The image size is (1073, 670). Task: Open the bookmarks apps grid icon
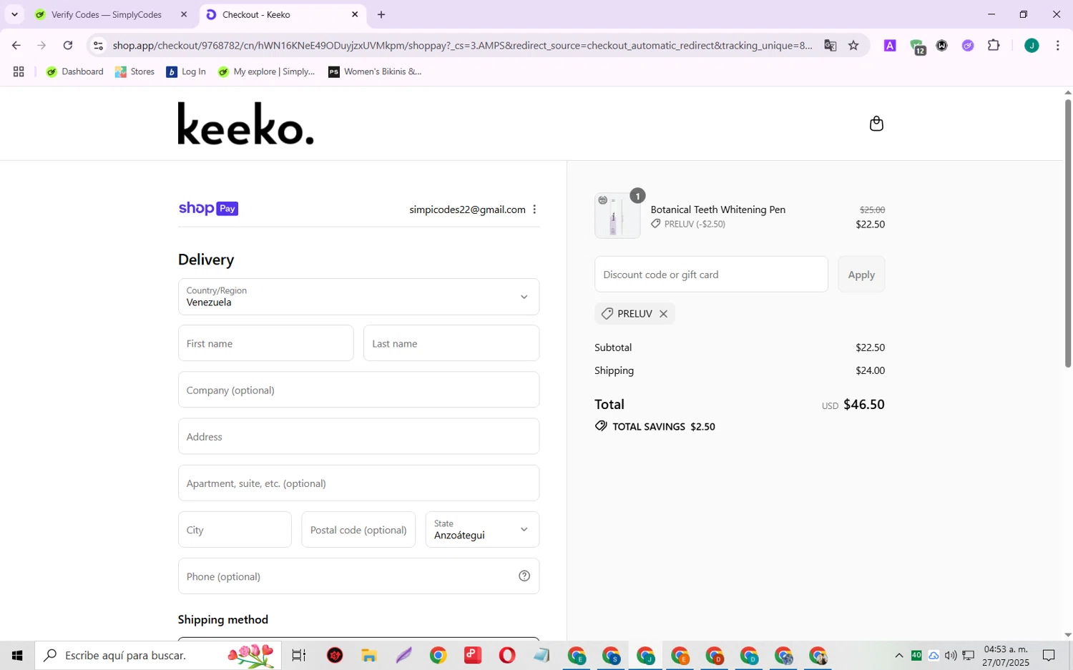coord(19,72)
